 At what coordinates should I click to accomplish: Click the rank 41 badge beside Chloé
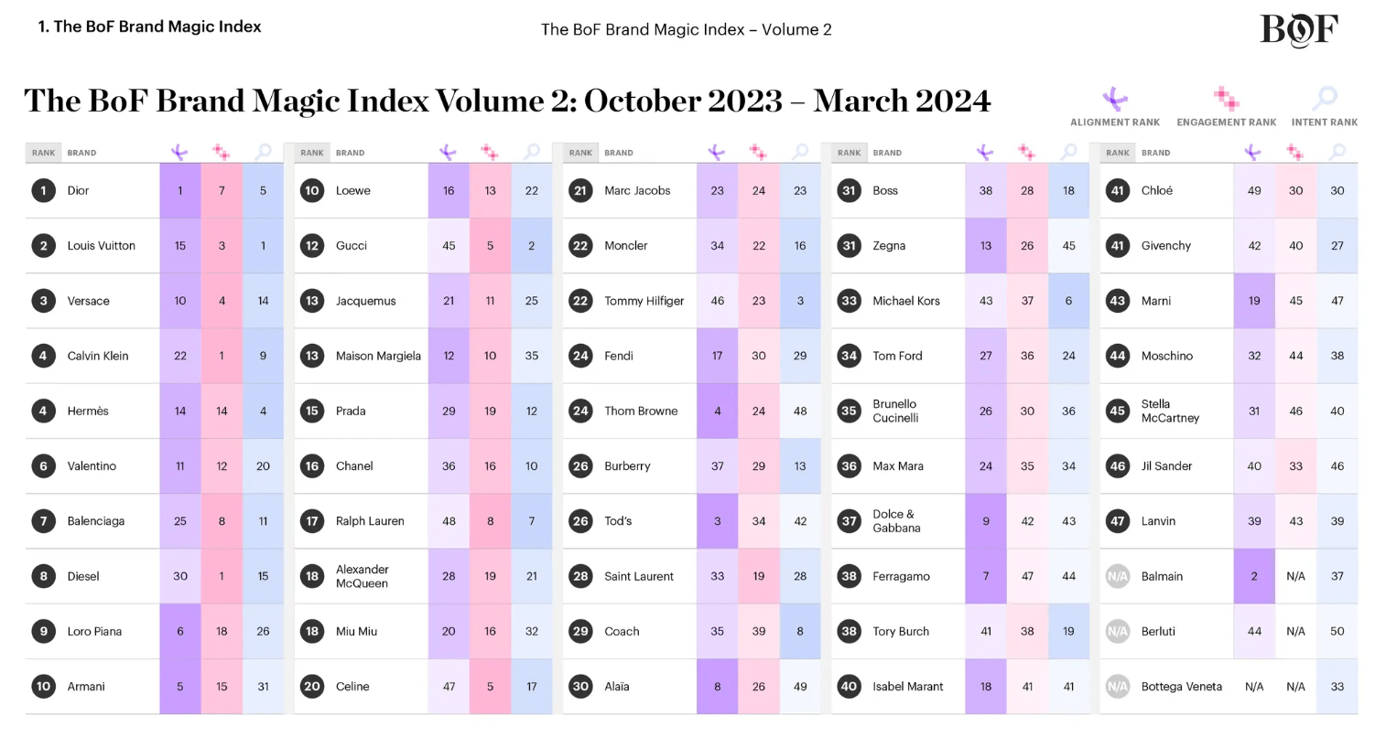coord(1117,190)
